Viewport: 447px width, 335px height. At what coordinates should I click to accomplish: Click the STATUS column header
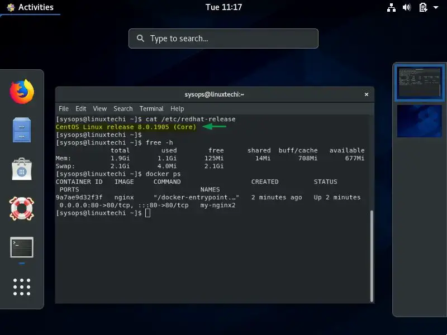coord(326,182)
